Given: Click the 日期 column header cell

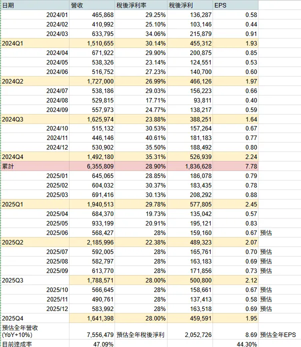Looking at the screenshot, I should click(8, 4).
